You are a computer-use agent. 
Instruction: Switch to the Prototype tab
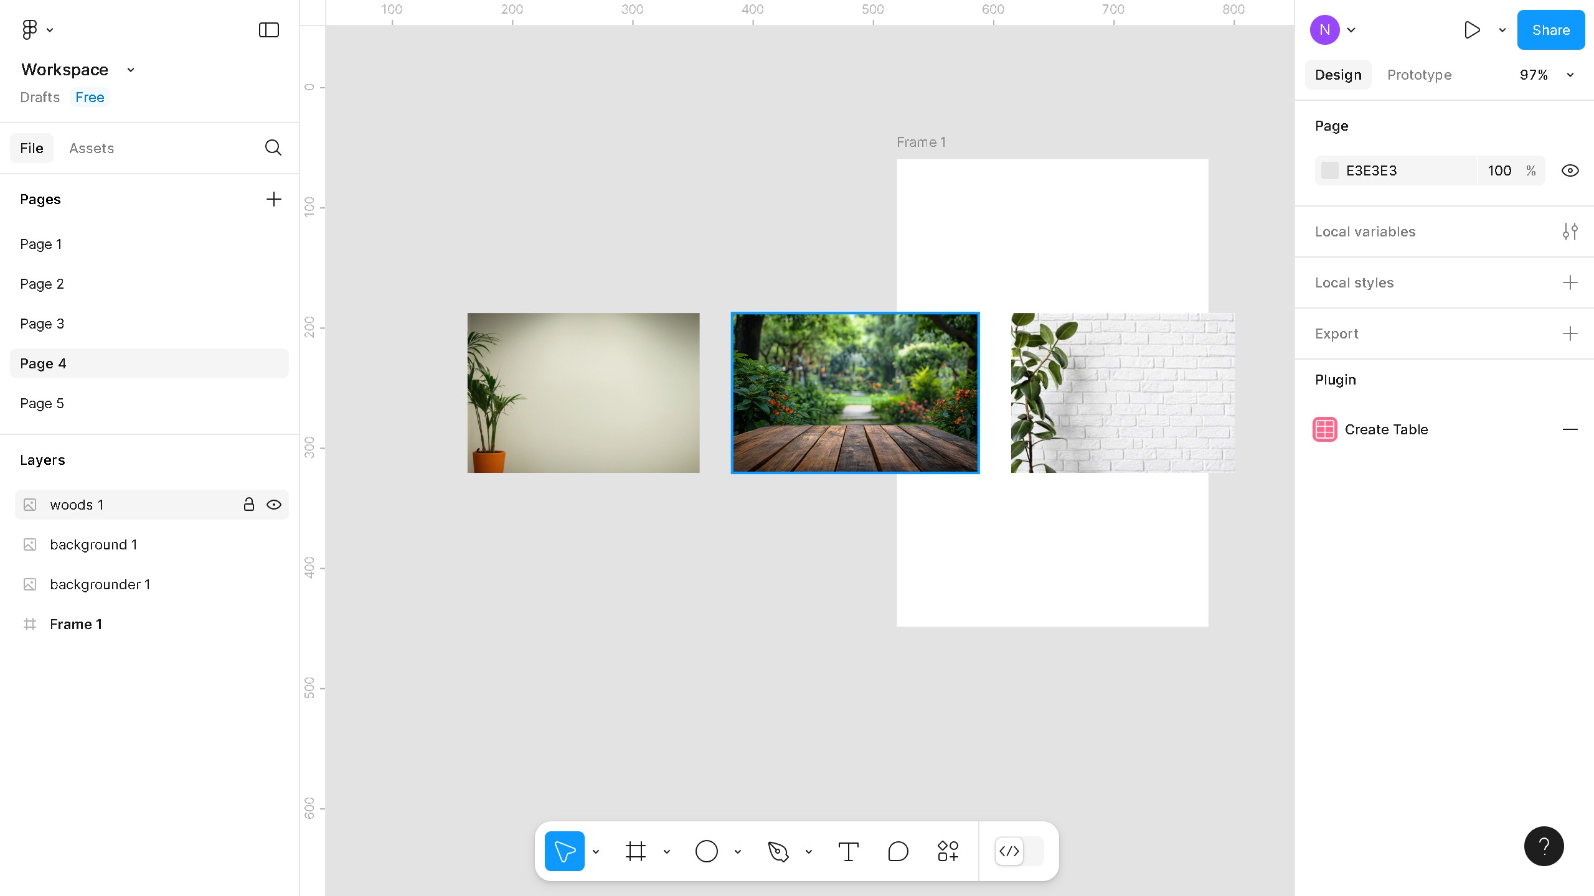click(1419, 75)
